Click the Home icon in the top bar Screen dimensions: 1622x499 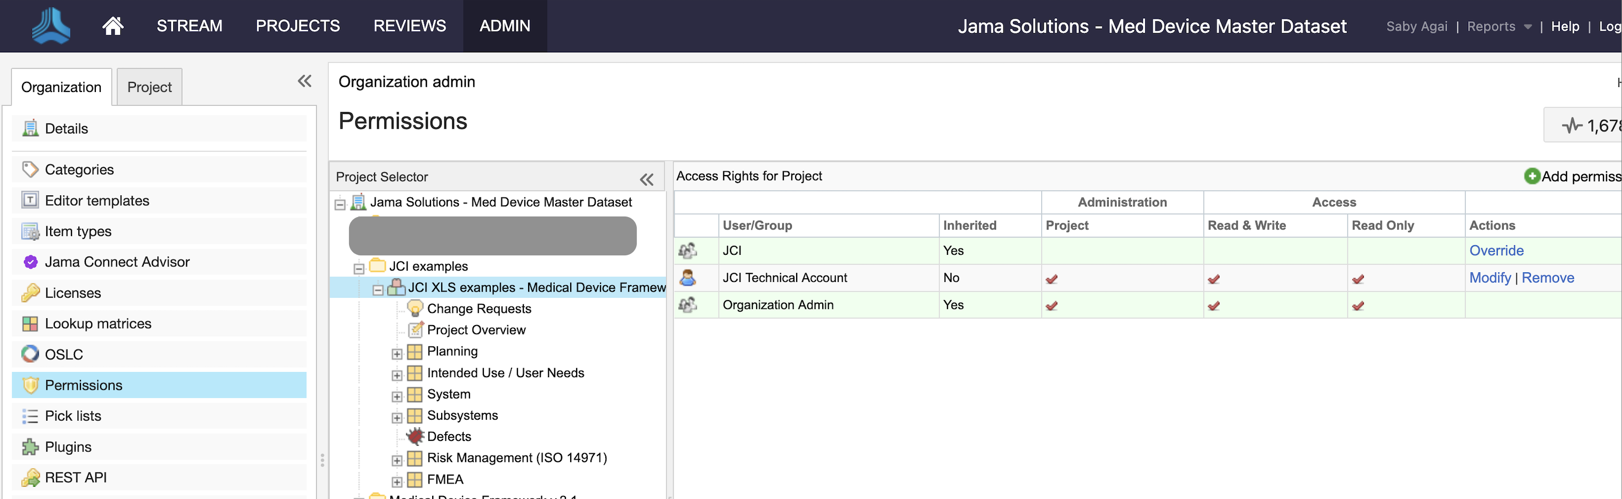(113, 26)
